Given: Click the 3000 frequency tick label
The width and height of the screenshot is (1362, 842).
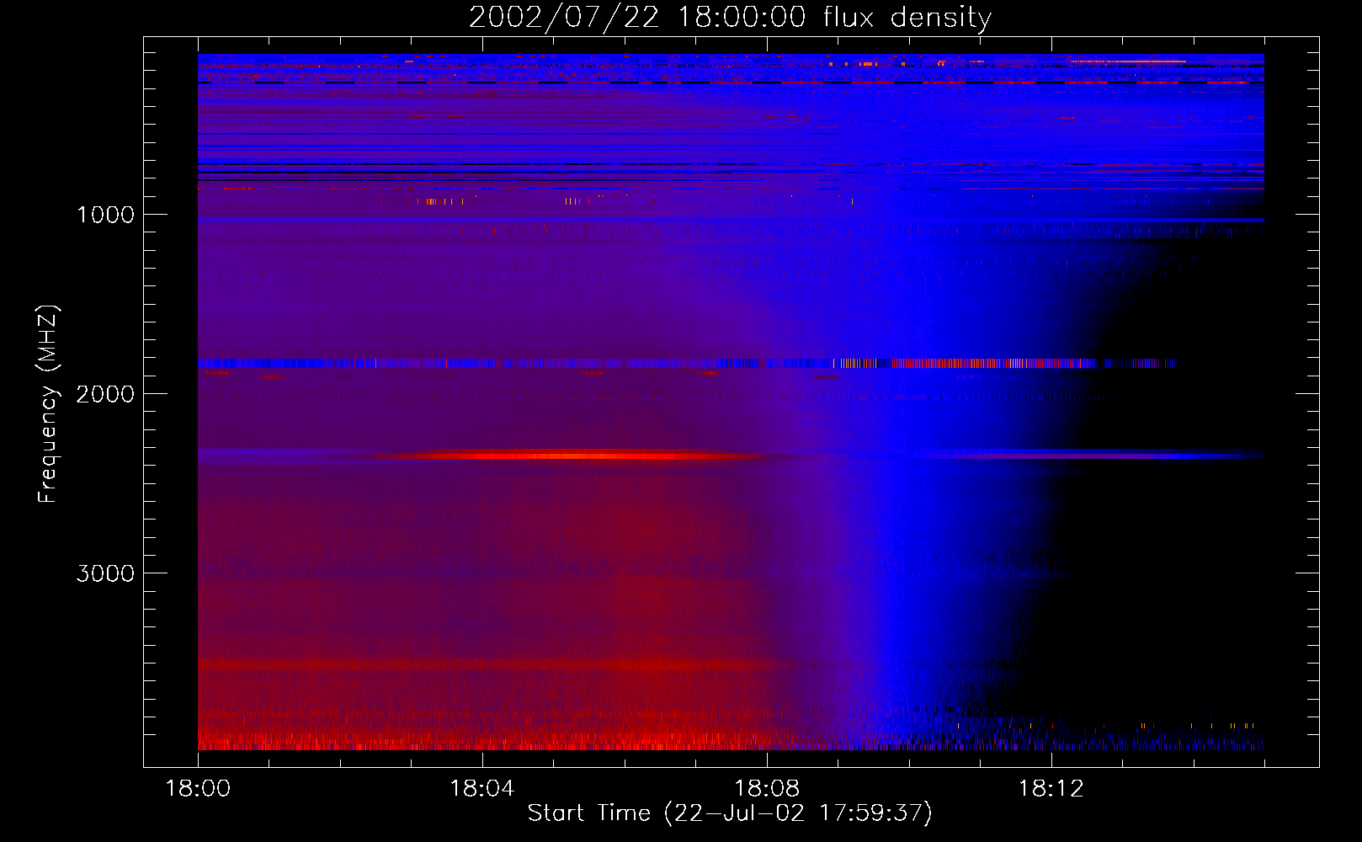Looking at the screenshot, I should click(x=105, y=573).
